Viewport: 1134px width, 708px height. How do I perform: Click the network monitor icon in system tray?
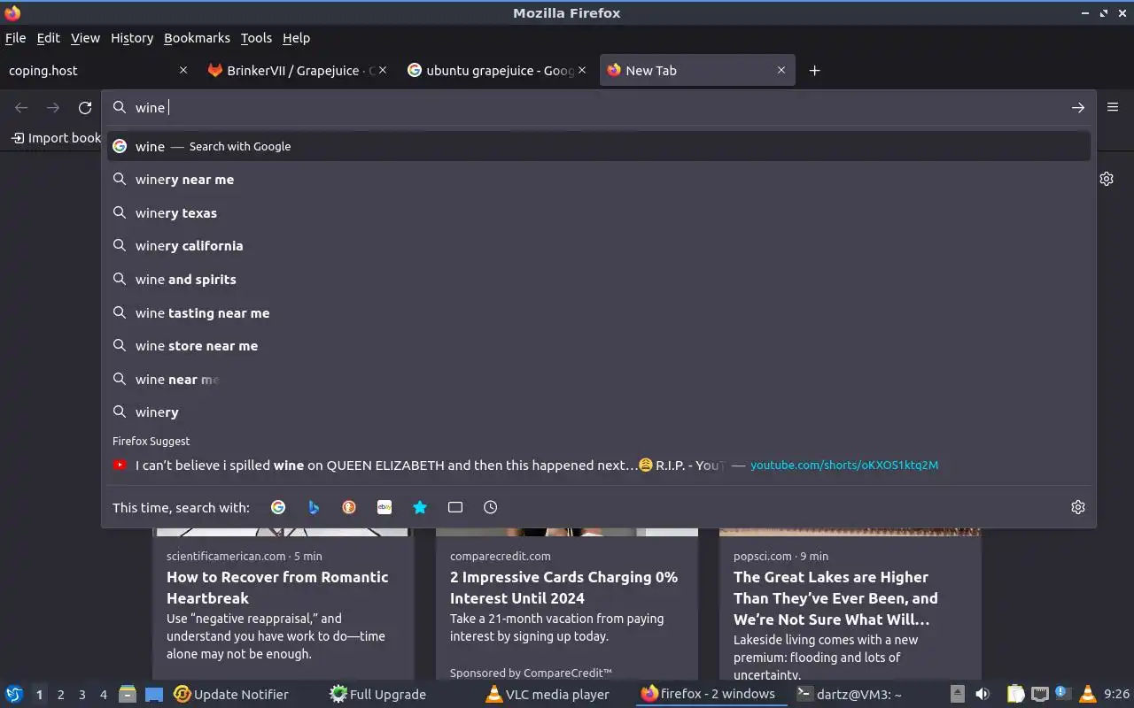[x=1040, y=695]
